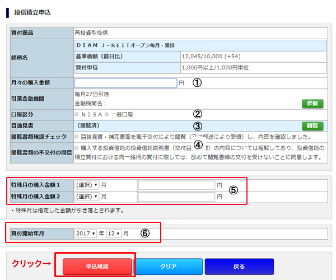
Task: Click the 特殊月の購入金額1 yen input field
Action: click(x=176, y=185)
